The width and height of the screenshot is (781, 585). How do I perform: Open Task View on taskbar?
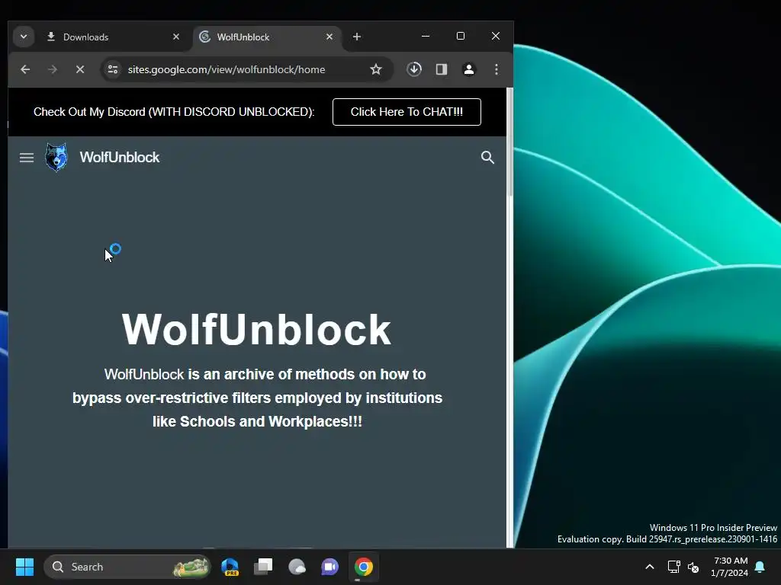point(263,567)
